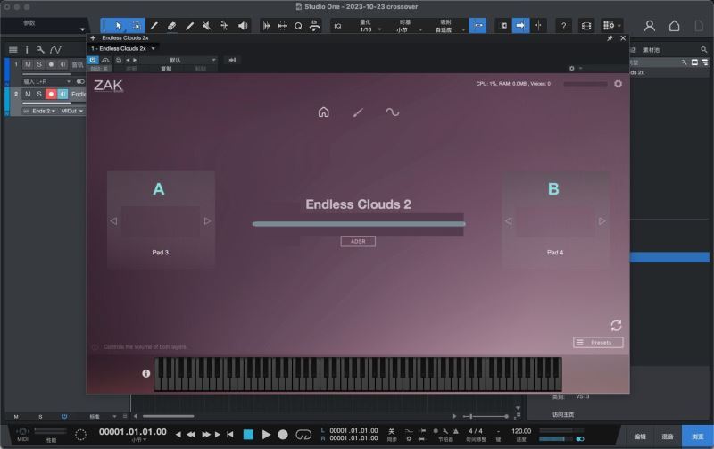Select next sound for layer A

pos(207,220)
